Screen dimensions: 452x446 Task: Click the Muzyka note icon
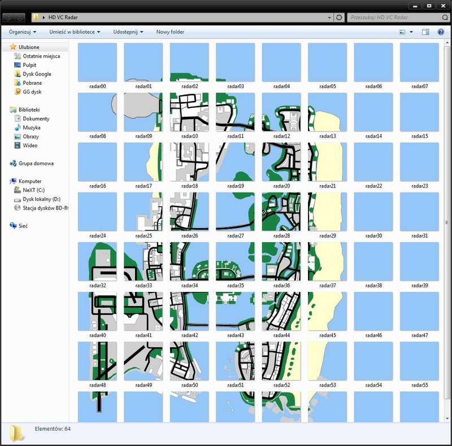[18, 128]
